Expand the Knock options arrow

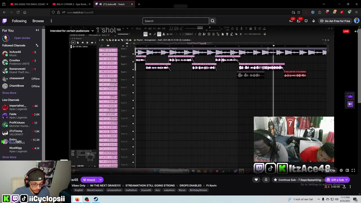(x=100, y=180)
